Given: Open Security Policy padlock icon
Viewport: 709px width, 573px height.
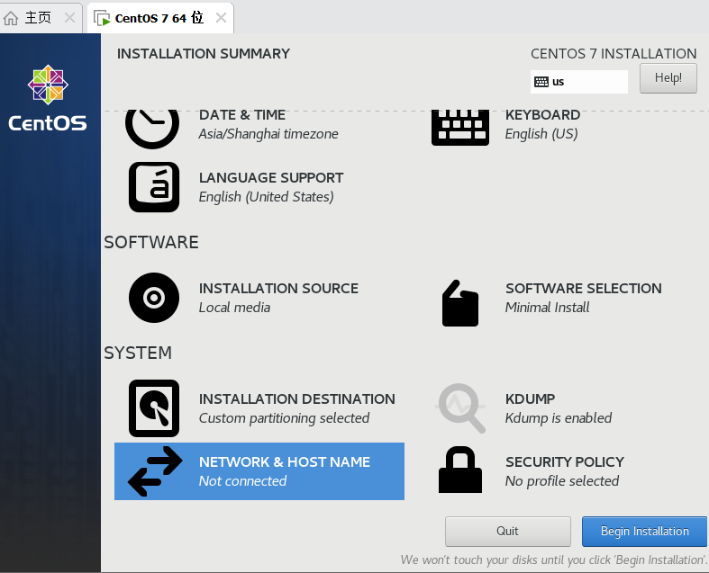Looking at the screenshot, I should (x=460, y=470).
